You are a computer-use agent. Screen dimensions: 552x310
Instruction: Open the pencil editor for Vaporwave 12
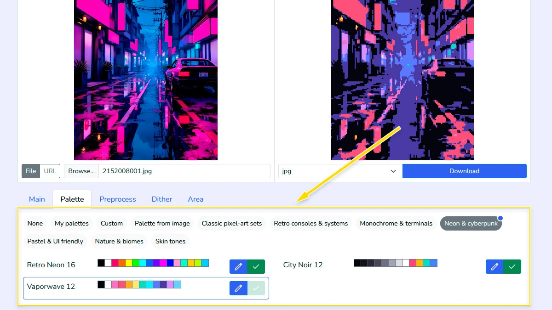coord(238,288)
